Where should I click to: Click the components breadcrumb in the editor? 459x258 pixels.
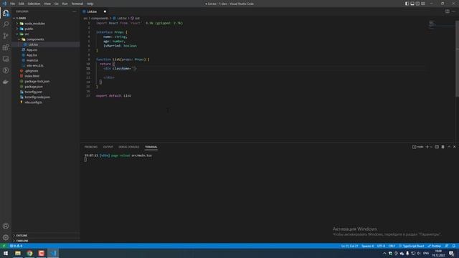point(100,18)
